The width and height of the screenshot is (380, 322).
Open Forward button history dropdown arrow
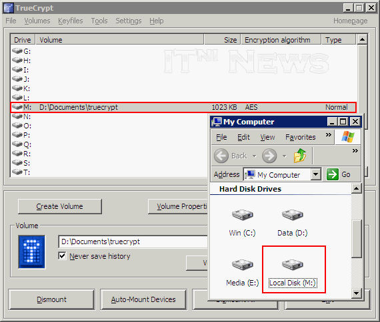coord(284,156)
